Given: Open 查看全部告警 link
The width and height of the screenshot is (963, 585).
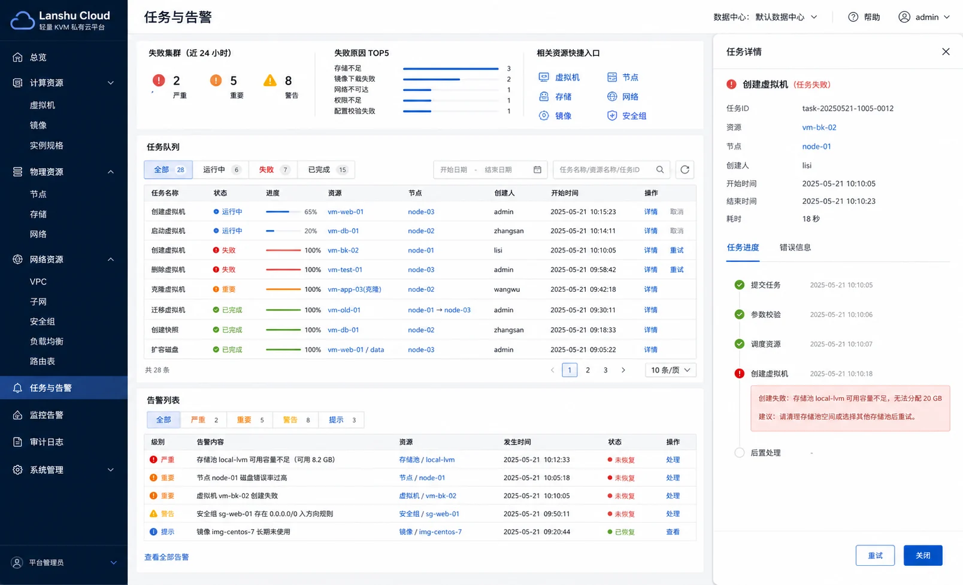Looking at the screenshot, I should tap(166, 557).
